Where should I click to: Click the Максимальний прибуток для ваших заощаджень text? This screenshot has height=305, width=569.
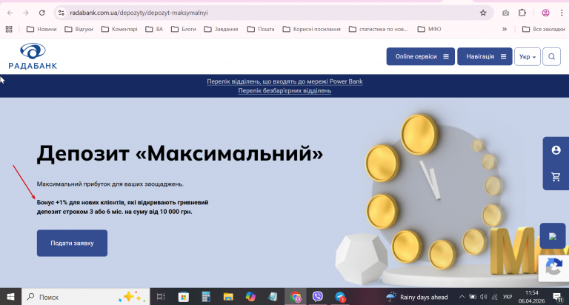110,184
